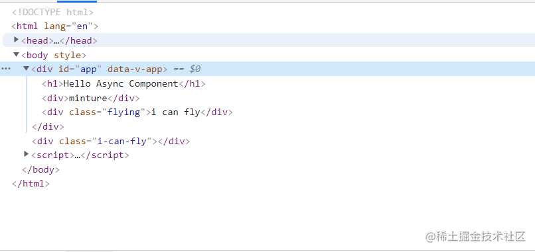Collapse the body style element arrow

point(16,54)
